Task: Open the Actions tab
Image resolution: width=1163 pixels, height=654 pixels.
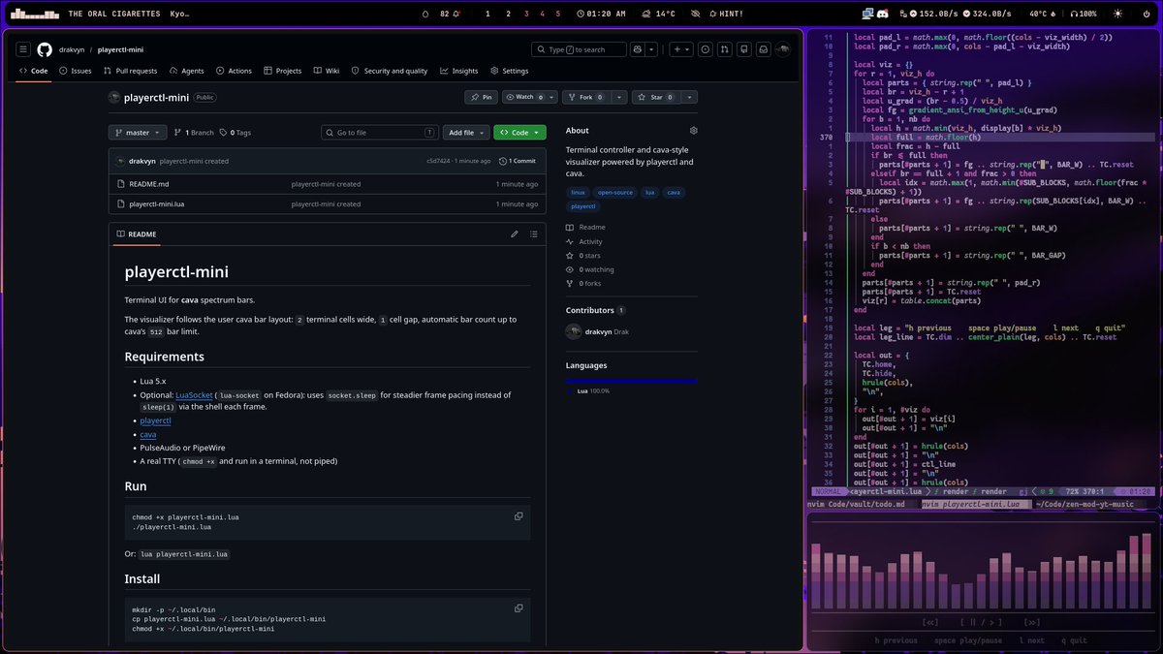Action: tap(234, 71)
